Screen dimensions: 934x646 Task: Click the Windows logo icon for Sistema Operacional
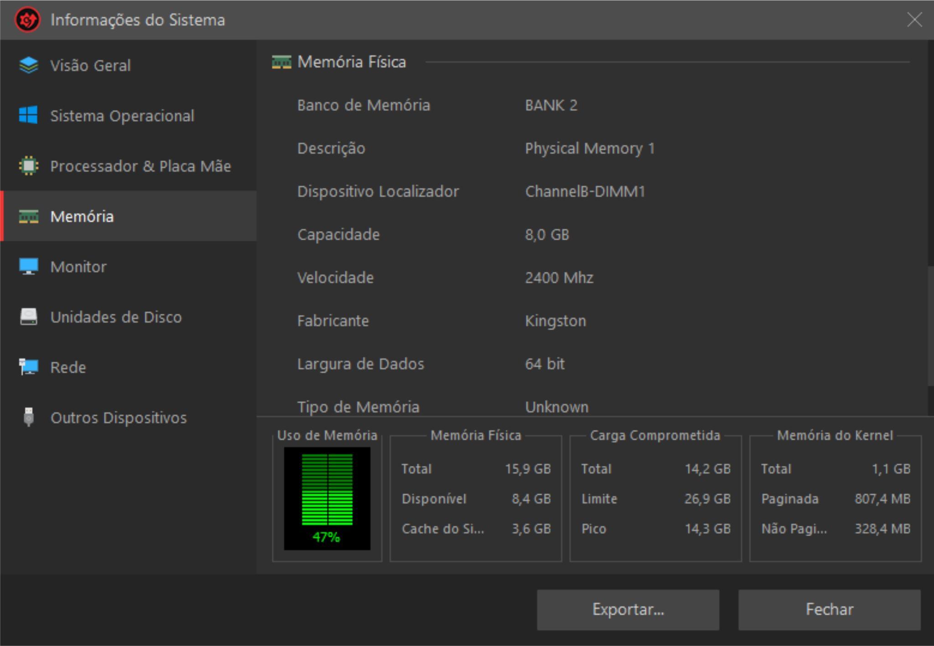pyautogui.click(x=28, y=115)
